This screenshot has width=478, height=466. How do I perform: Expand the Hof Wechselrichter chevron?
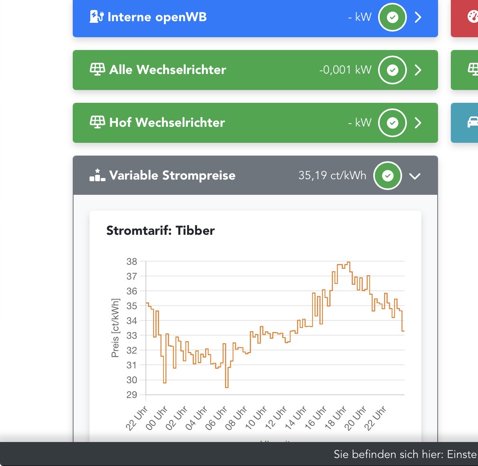418,123
